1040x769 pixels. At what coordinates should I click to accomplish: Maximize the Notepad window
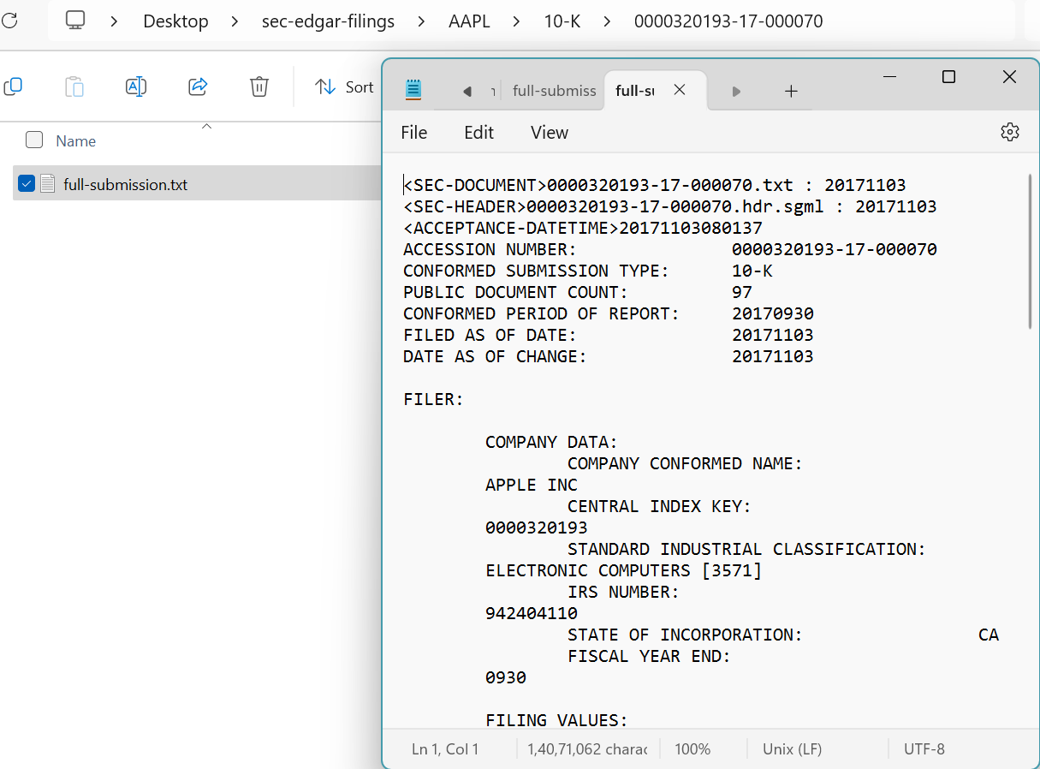(x=948, y=77)
